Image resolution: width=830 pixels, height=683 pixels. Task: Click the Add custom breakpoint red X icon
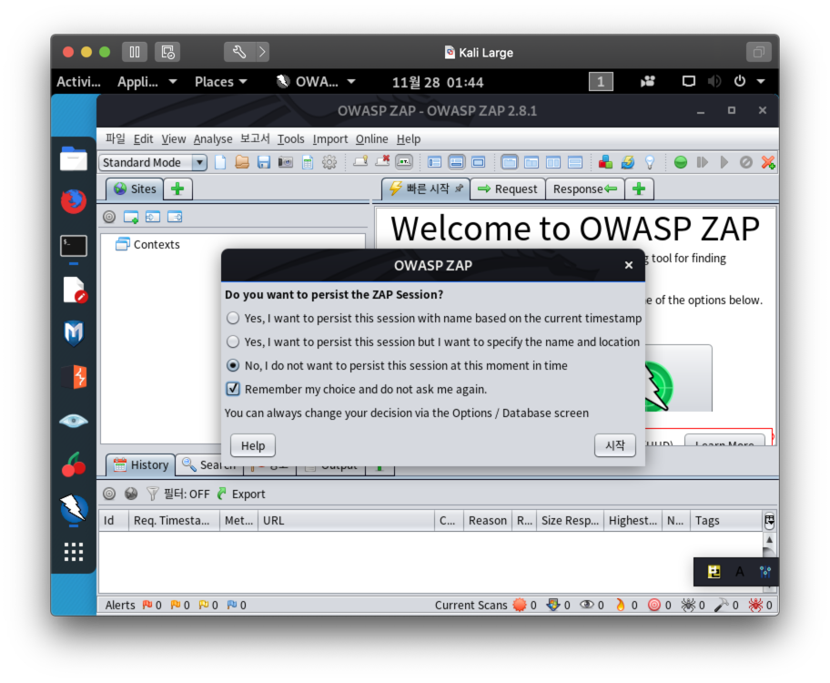(768, 162)
